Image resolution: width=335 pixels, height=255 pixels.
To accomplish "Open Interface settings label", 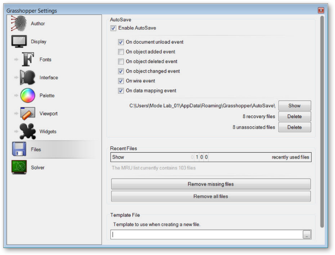I will point(49,77).
